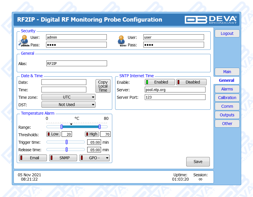Click the DEVA Broadcast logo
This screenshot has height=197, width=253.
tap(211, 20)
